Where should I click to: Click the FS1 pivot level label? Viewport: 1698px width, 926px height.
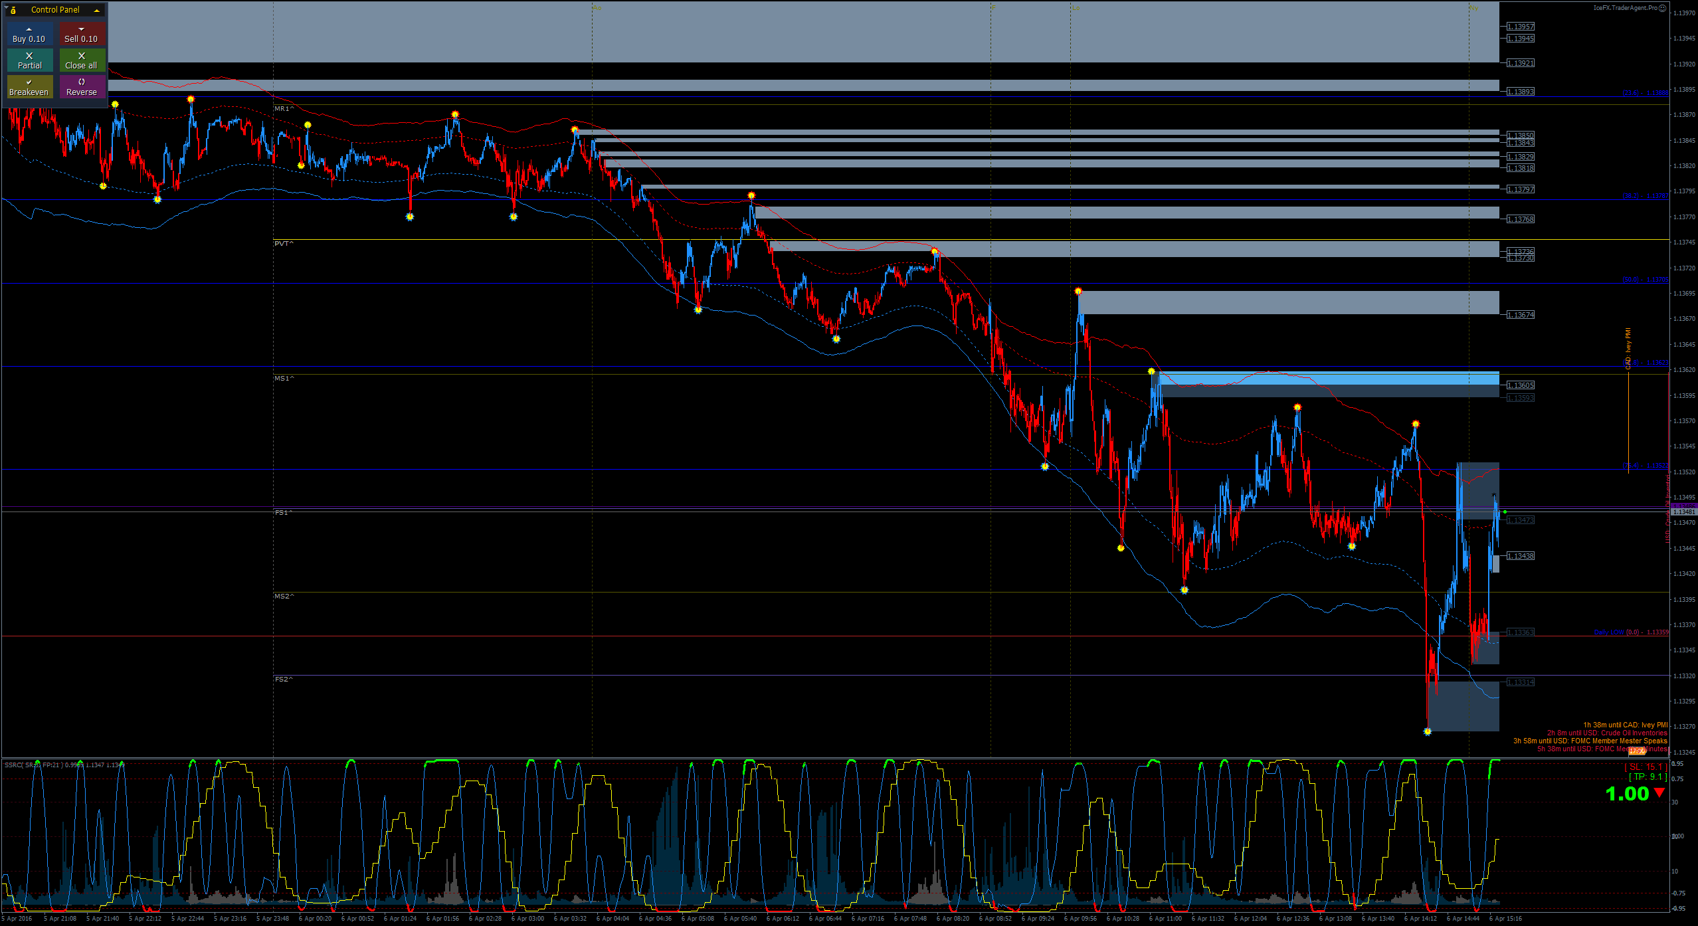tap(284, 512)
